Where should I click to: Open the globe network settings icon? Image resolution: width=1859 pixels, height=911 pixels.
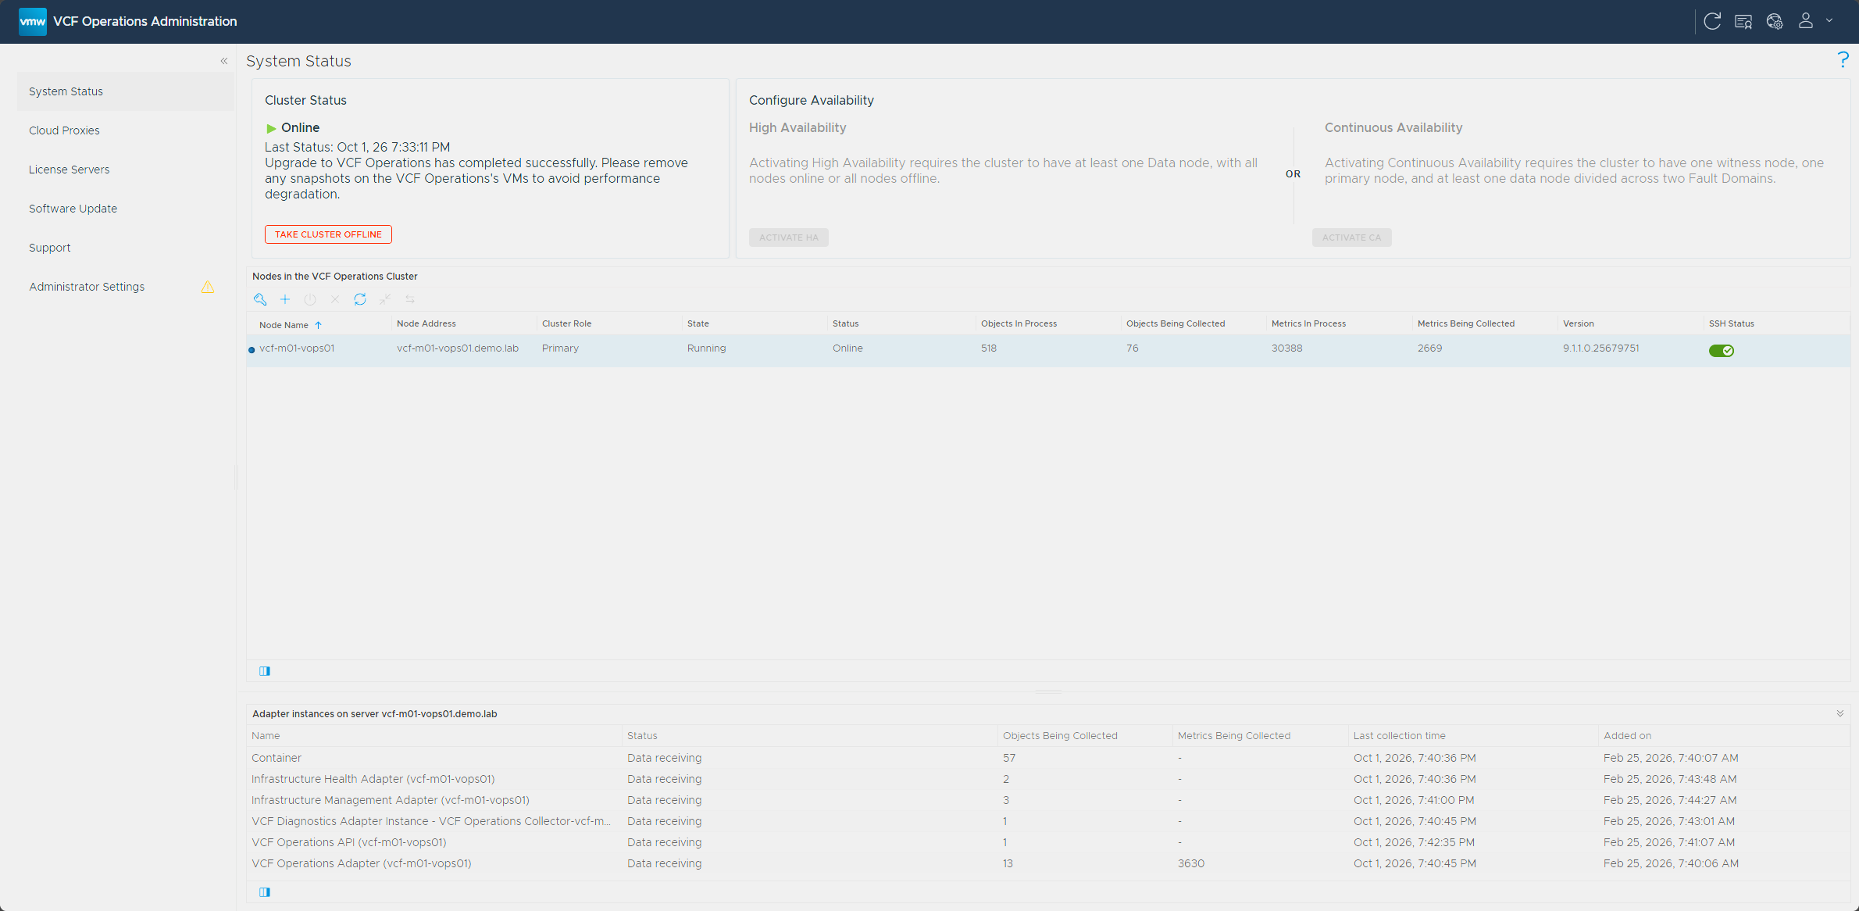click(x=1775, y=21)
